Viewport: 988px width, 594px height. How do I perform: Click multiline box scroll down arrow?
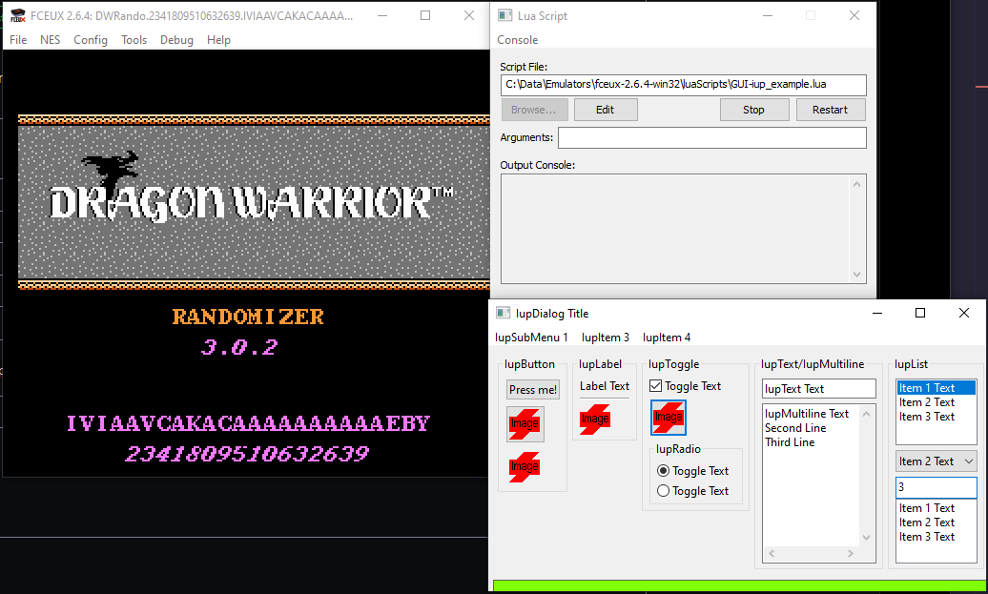pyautogui.click(x=866, y=538)
